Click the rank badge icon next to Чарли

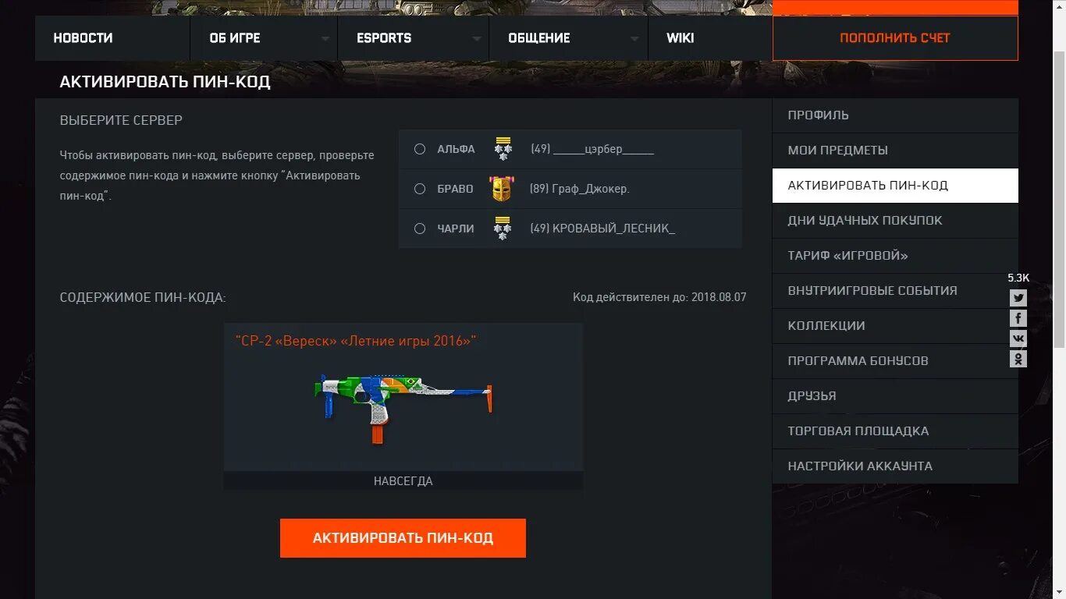pos(503,229)
